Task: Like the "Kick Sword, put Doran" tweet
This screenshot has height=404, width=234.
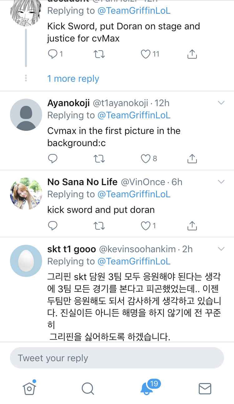Action: tap(146, 54)
